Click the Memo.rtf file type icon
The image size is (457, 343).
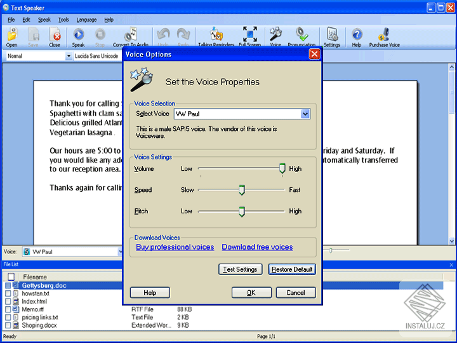click(16, 309)
